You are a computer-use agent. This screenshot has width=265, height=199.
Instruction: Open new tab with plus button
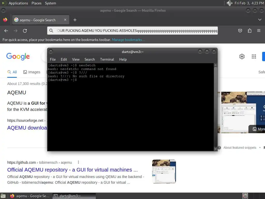[75, 20]
